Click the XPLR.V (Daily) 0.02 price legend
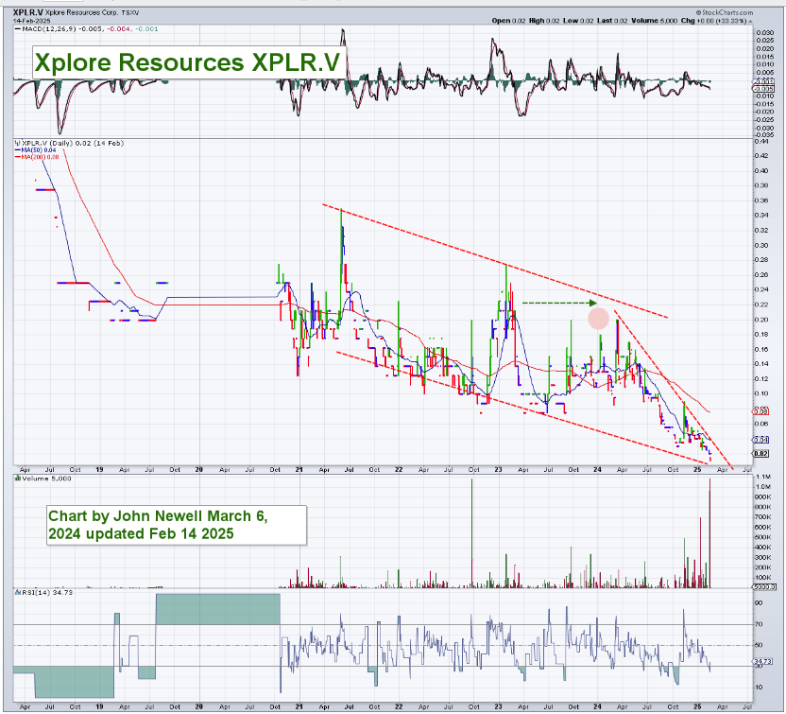The width and height of the screenshot is (786, 714). pos(70,144)
